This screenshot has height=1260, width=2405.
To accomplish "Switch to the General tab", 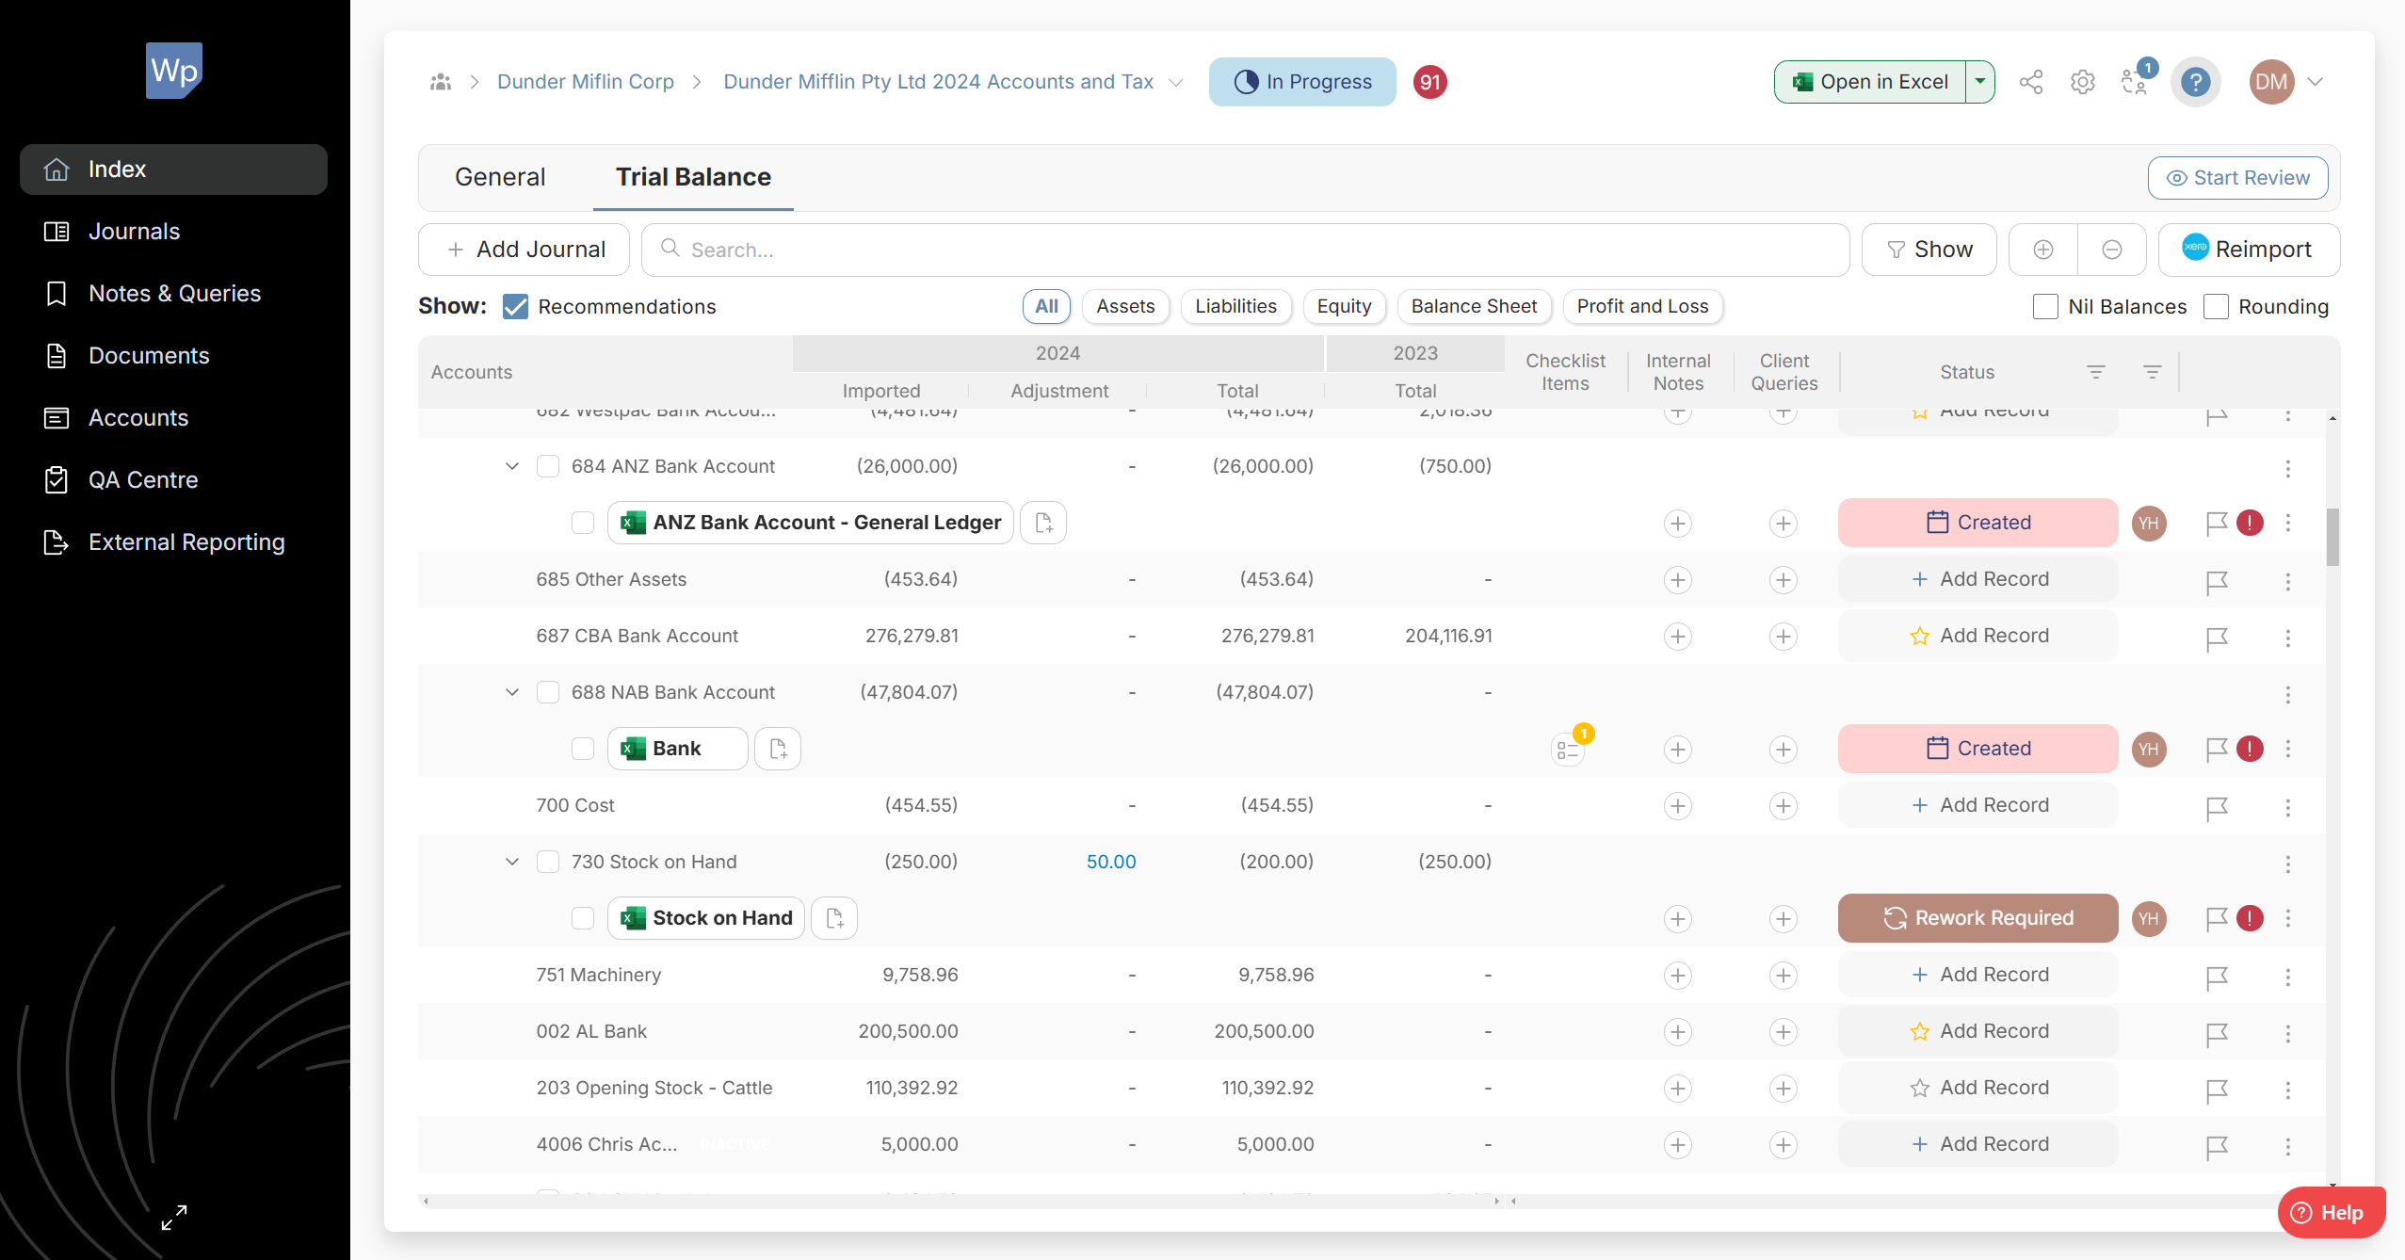I will 500,177.
